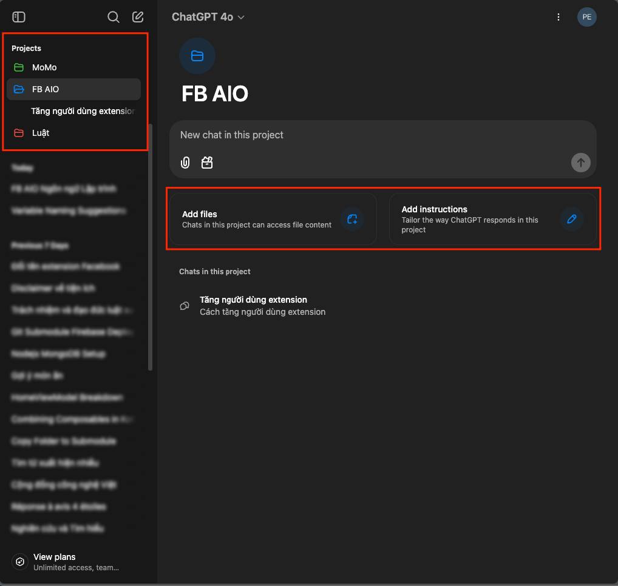
Task: Select the MoMo project
Action: tap(73, 67)
